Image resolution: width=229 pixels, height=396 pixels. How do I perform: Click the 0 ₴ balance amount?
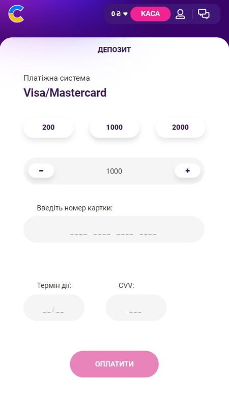click(x=116, y=14)
